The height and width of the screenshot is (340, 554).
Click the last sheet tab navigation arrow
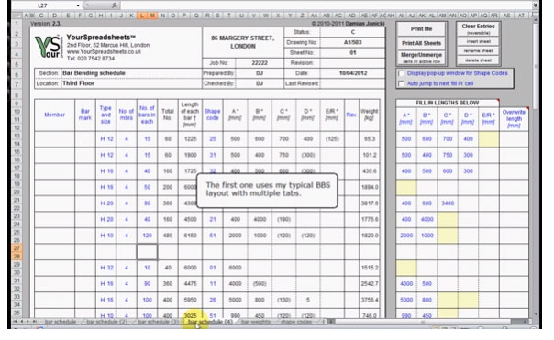pyautogui.click(x=34, y=322)
